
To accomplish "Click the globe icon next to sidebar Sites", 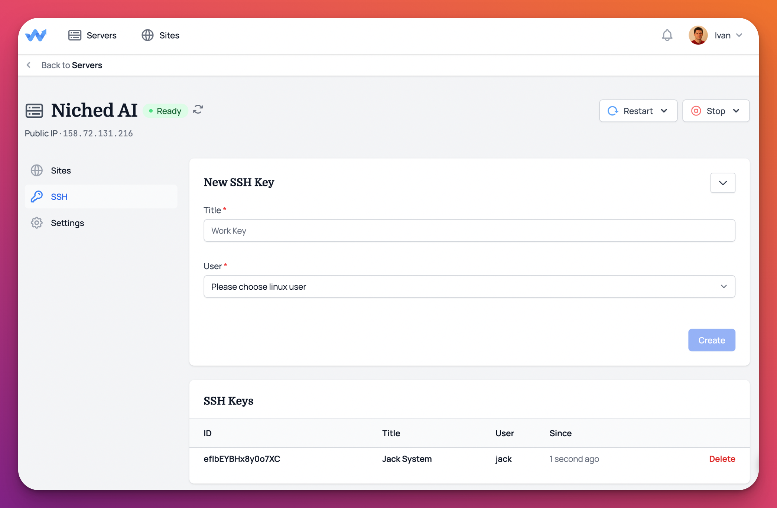I will (x=37, y=170).
